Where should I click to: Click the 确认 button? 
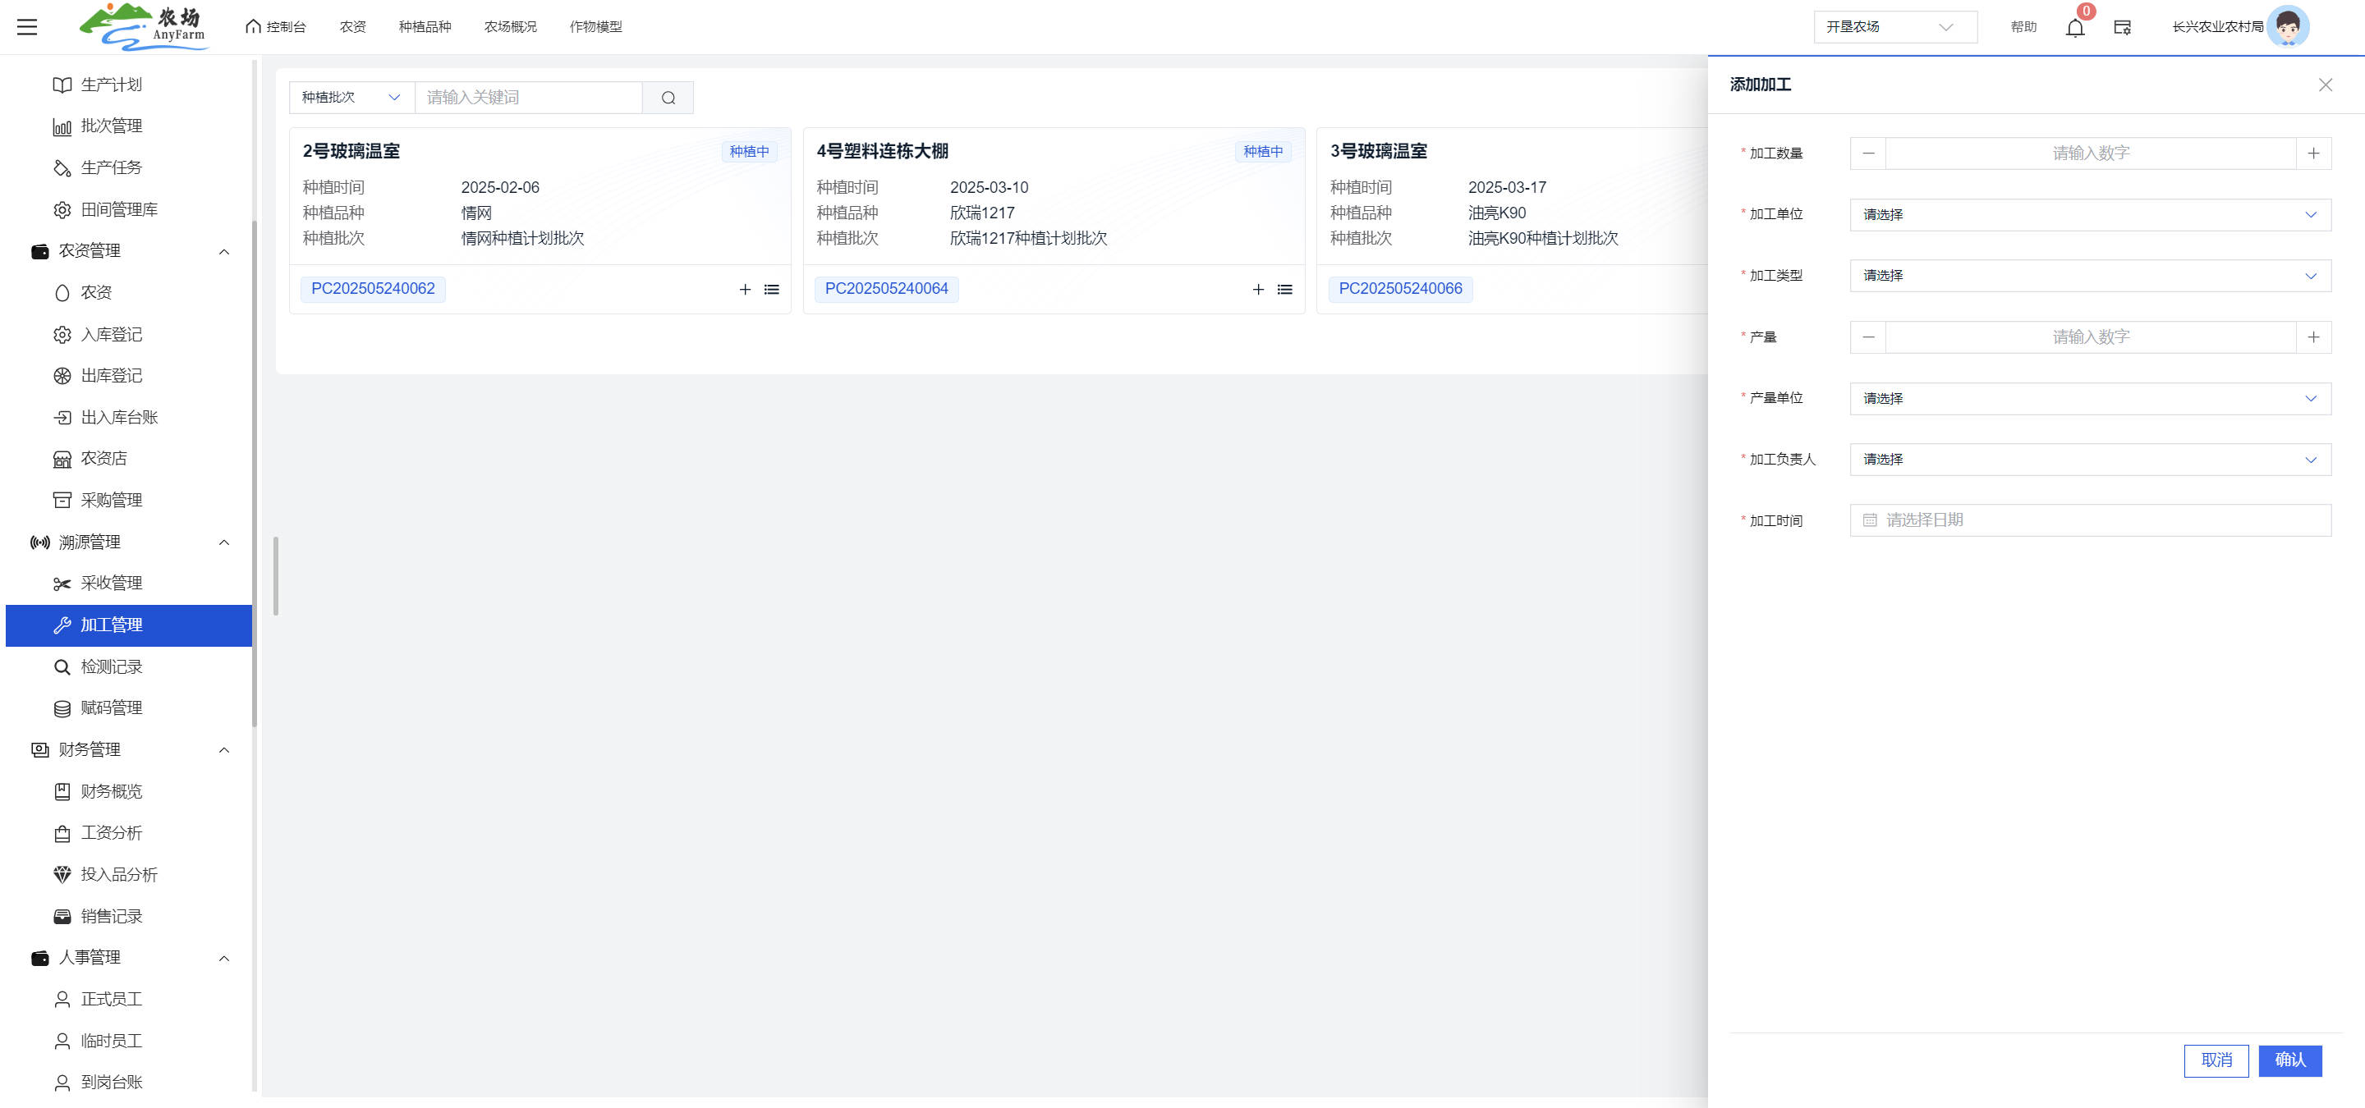2289,1060
